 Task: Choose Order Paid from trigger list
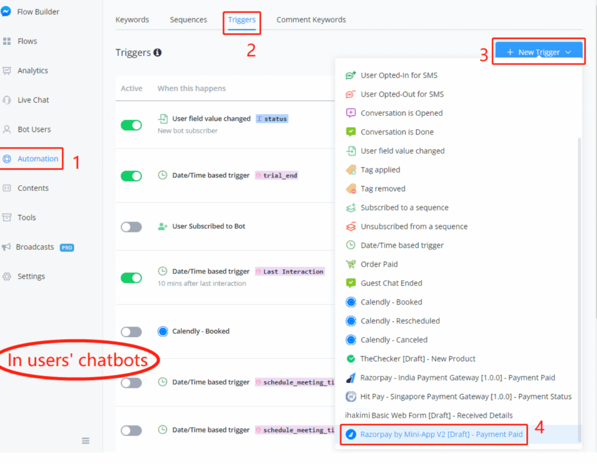(379, 264)
